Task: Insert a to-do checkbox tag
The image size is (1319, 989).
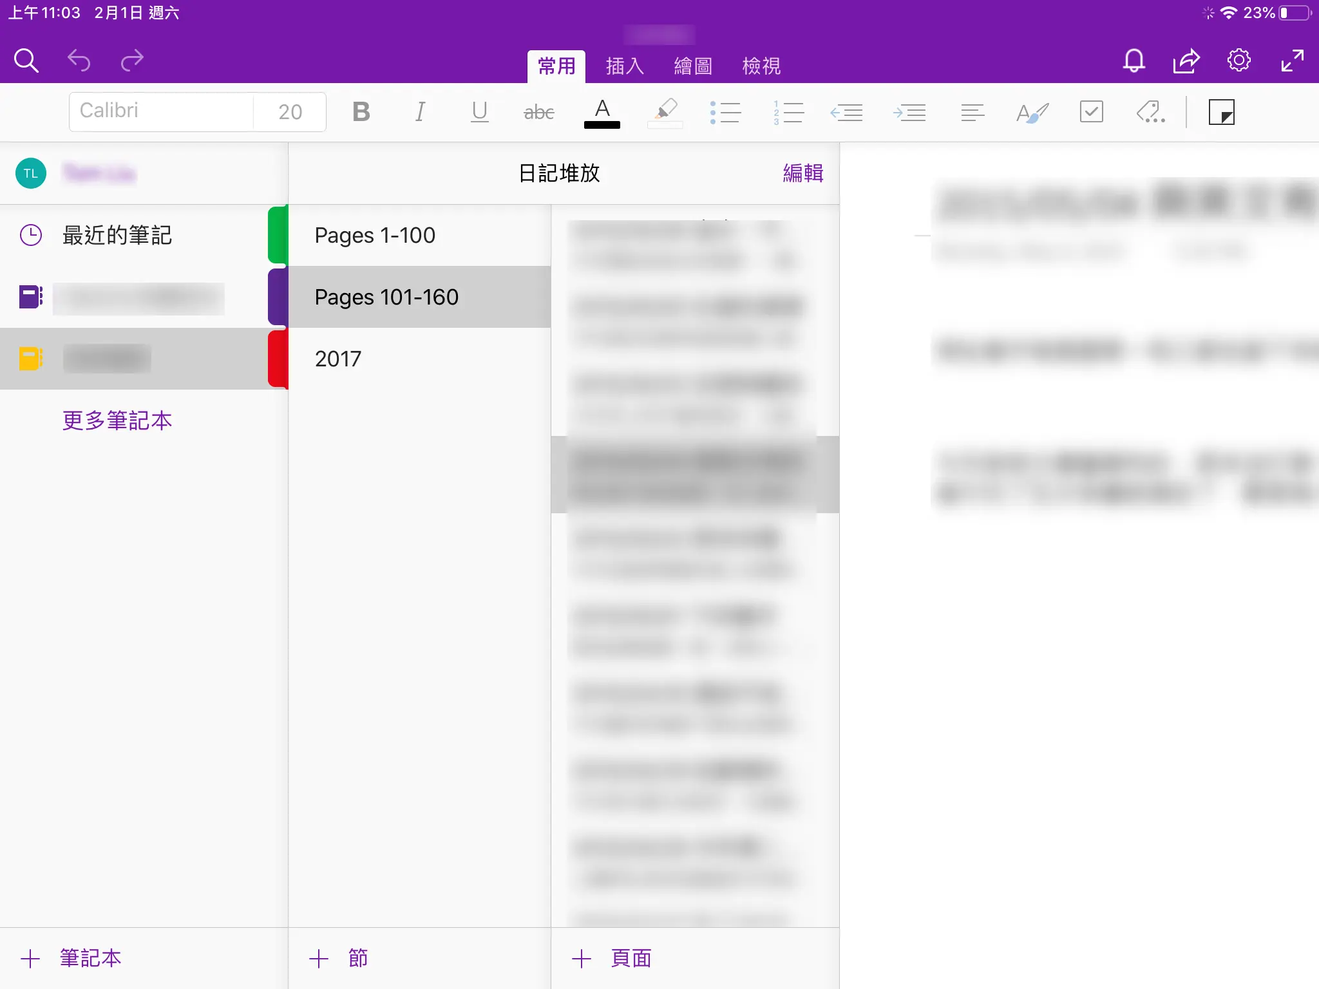Action: 1091,111
